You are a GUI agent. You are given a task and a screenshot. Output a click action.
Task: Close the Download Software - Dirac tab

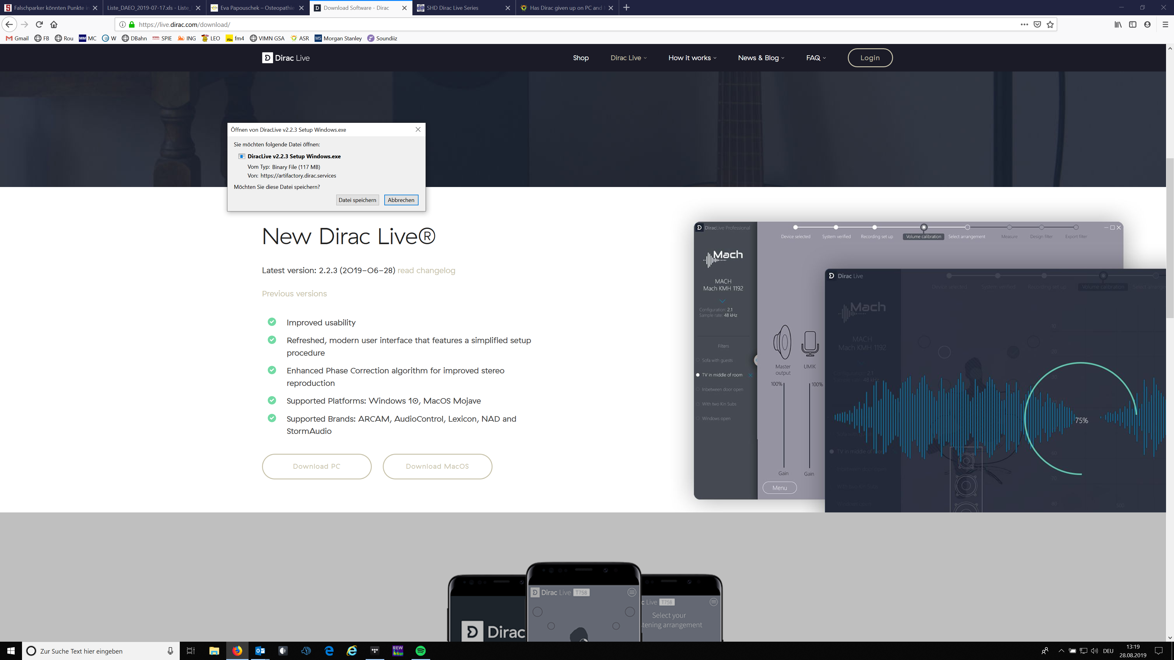click(404, 8)
